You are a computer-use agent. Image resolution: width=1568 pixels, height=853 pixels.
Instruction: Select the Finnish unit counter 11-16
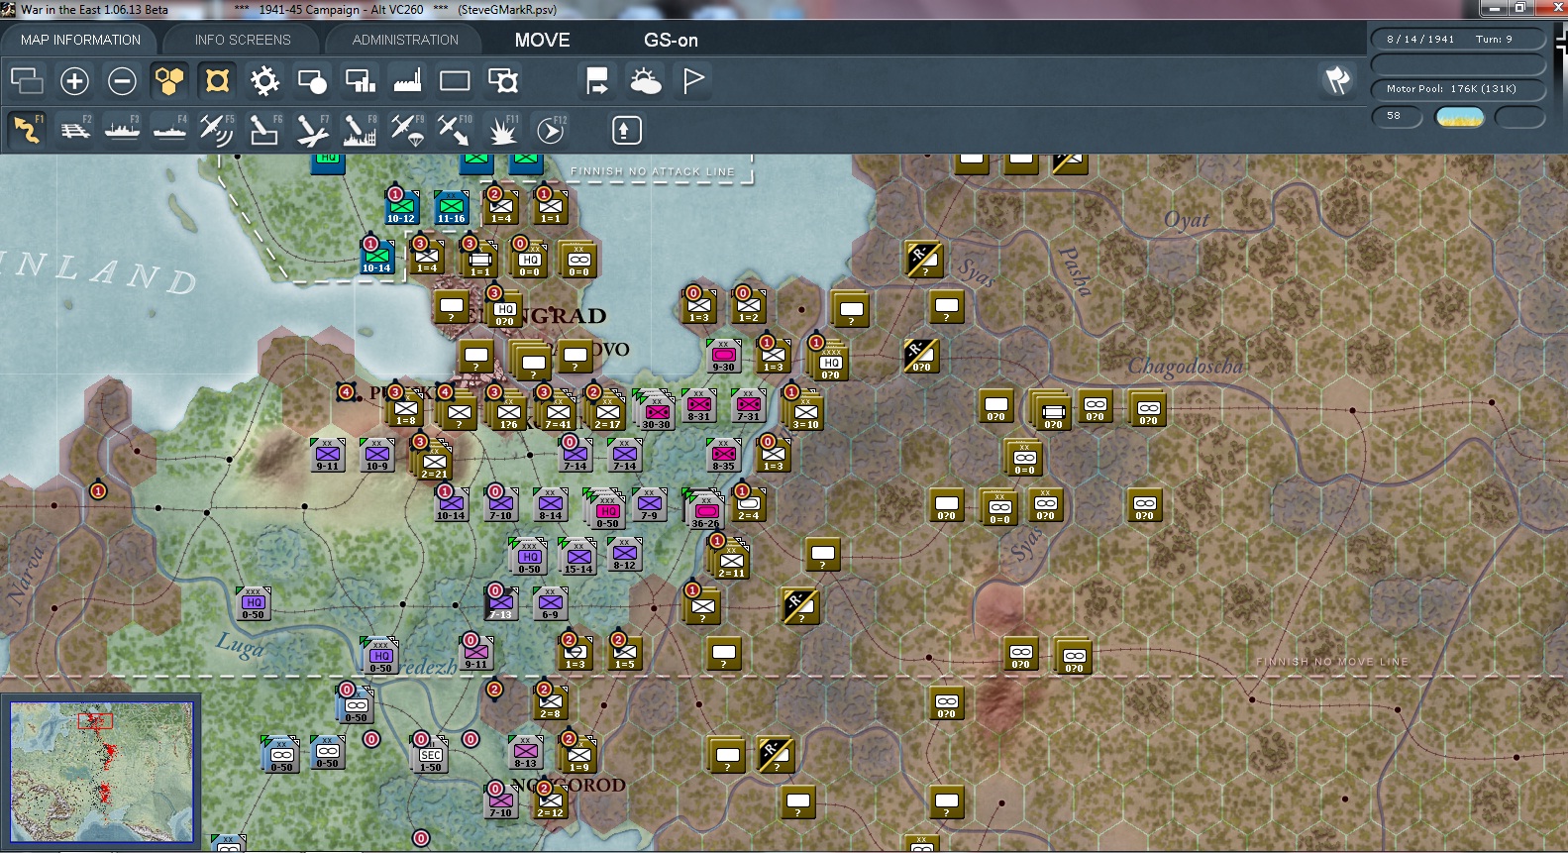[451, 208]
